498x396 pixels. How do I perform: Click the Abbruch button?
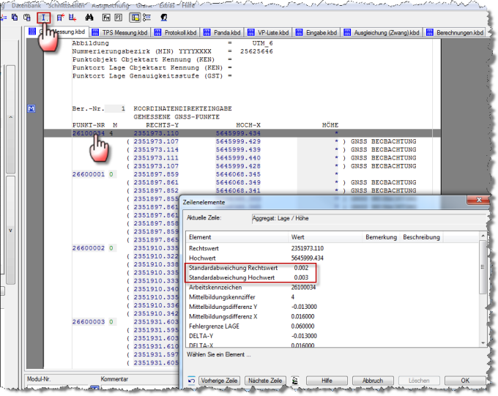pyautogui.click(x=373, y=381)
